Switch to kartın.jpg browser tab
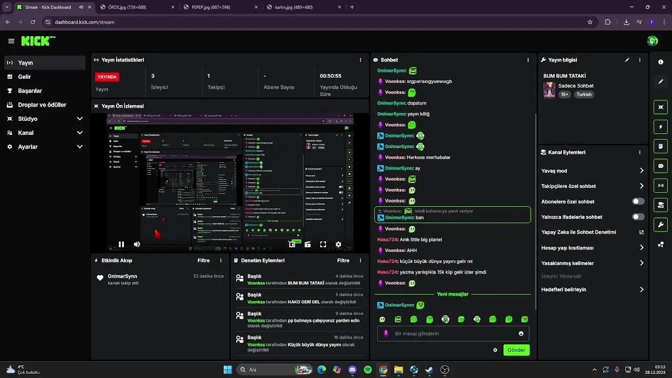 303,7
